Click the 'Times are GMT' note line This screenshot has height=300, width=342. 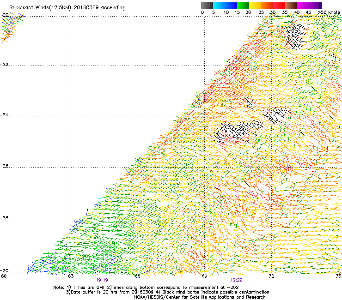(x=146, y=288)
